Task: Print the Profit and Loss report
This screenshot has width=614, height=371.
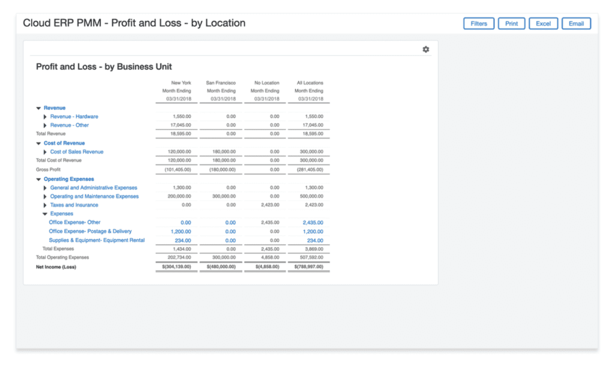Action: pyautogui.click(x=511, y=24)
